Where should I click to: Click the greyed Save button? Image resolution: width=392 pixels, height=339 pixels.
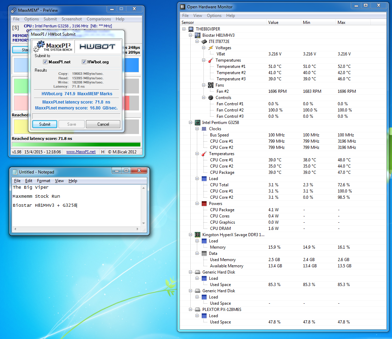click(x=71, y=124)
